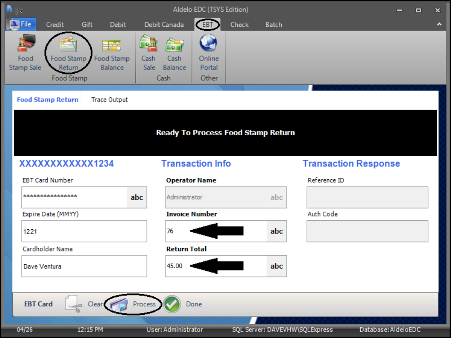Click the Reference ID response field
This screenshot has height=338, width=451.
coord(367,197)
